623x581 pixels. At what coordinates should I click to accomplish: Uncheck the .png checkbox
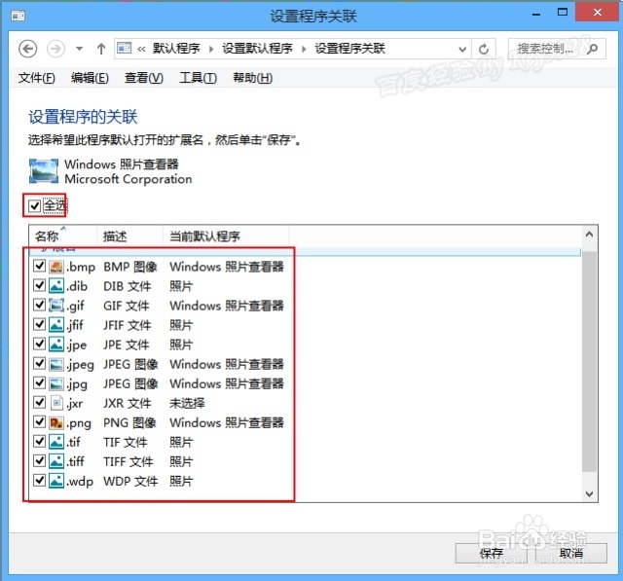click(x=39, y=421)
